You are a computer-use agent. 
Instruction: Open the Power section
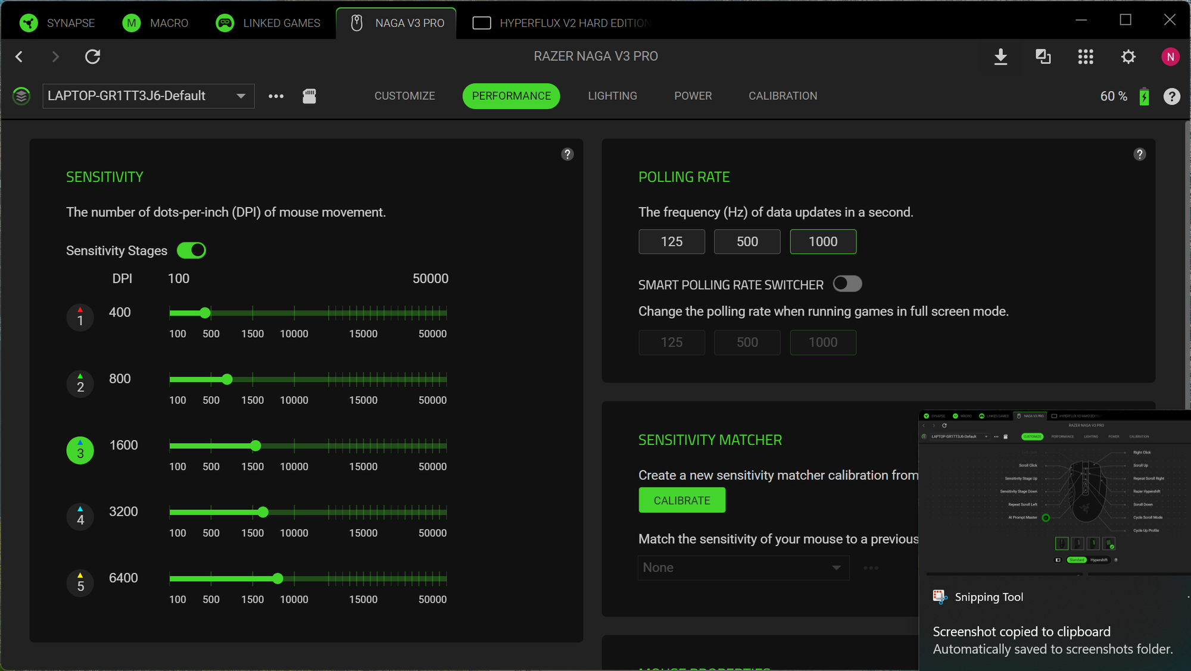(x=693, y=96)
